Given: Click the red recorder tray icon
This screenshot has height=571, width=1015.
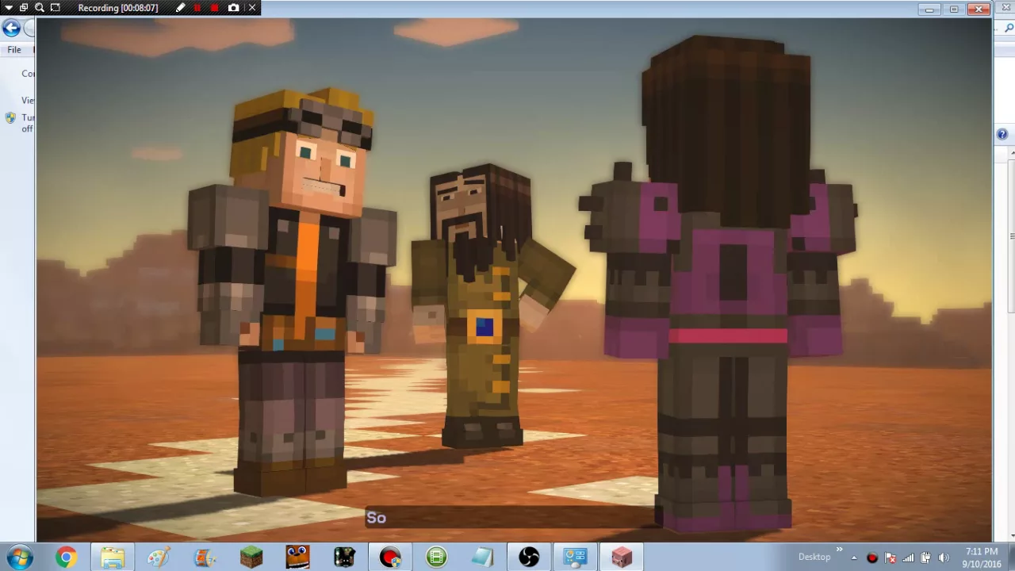Looking at the screenshot, I should 872,558.
